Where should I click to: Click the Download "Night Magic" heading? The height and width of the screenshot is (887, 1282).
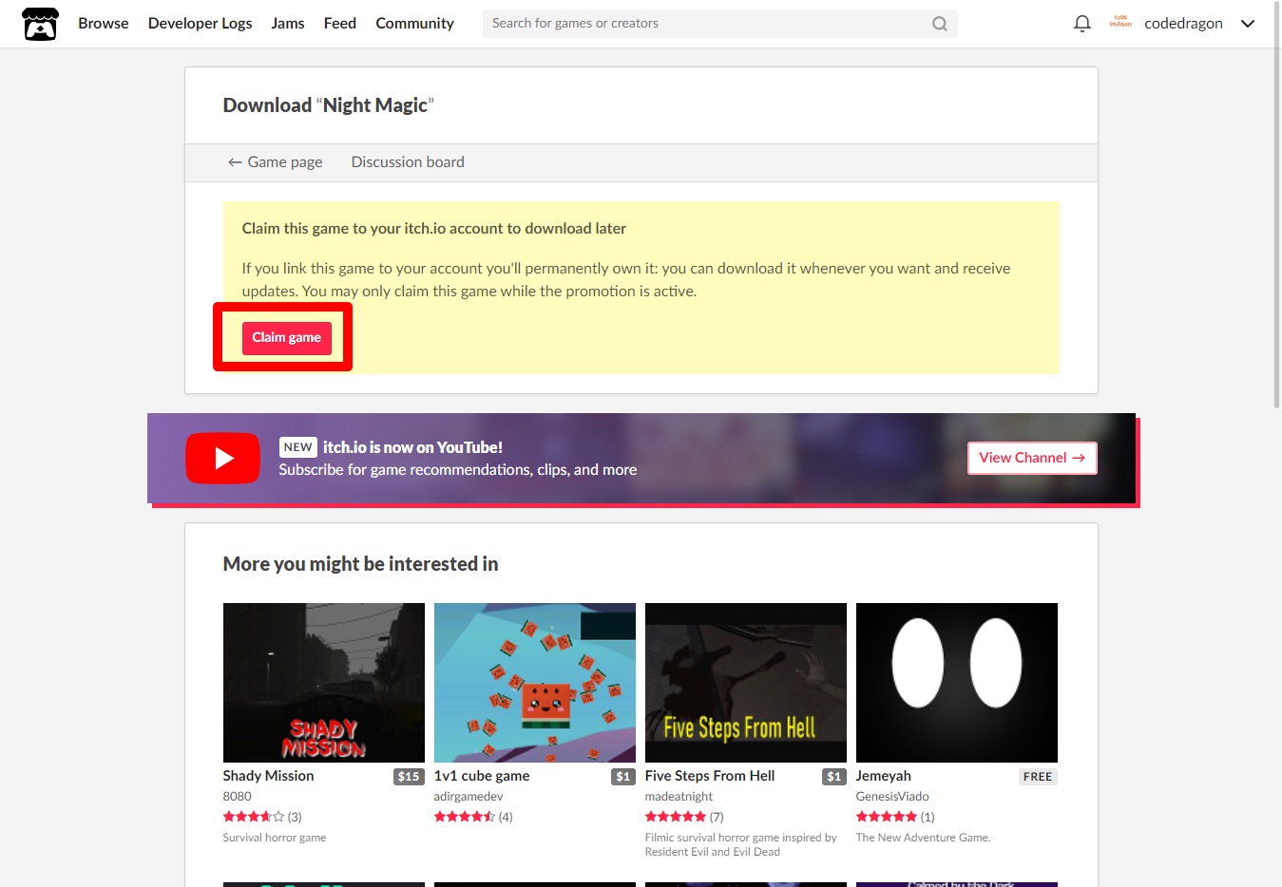tap(329, 105)
